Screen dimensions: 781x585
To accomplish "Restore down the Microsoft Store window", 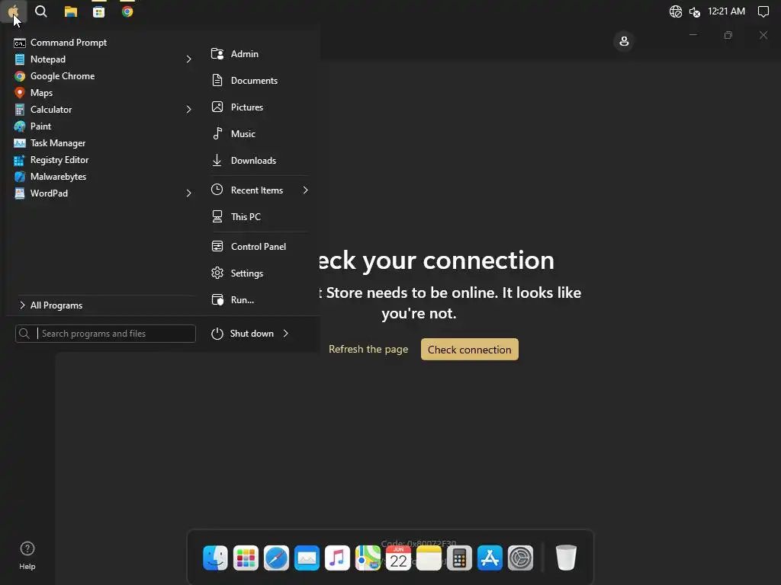I will (x=728, y=35).
